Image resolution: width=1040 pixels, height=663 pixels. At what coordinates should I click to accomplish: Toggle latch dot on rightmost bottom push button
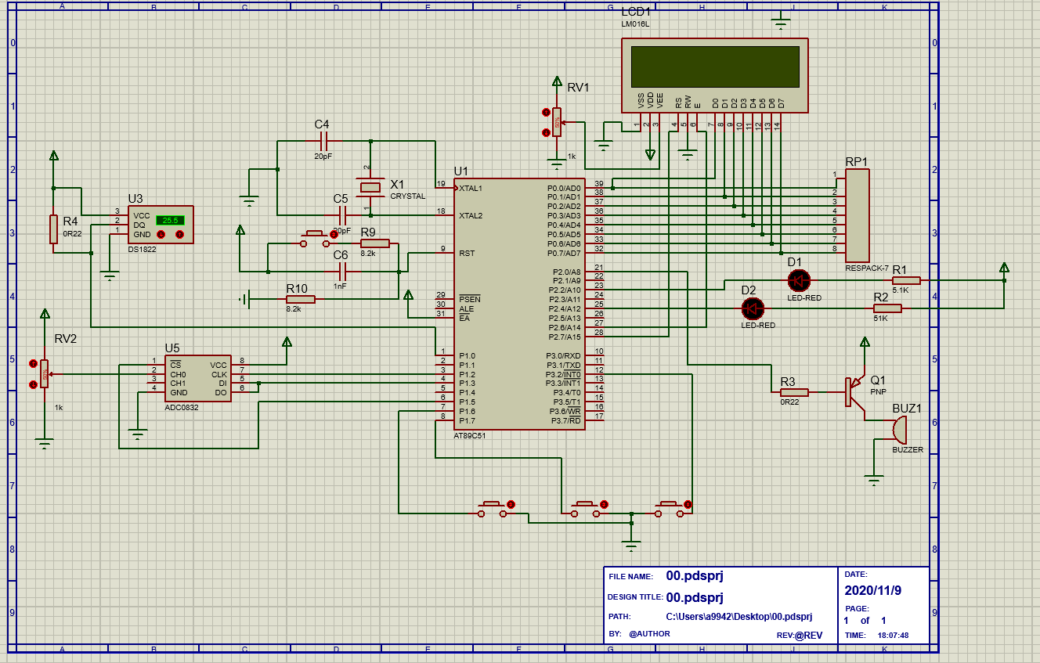point(688,504)
